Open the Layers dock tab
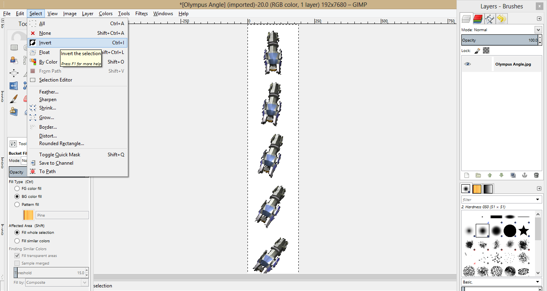The height and width of the screenshot is (291, 547). (x=466, y=18)
